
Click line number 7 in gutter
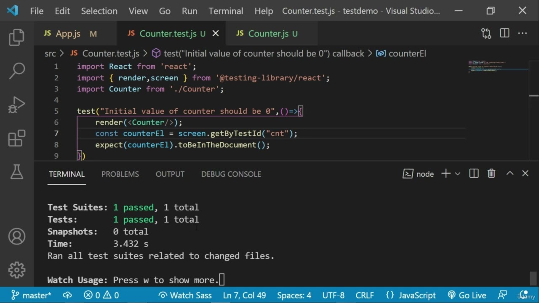pos(56,133)
